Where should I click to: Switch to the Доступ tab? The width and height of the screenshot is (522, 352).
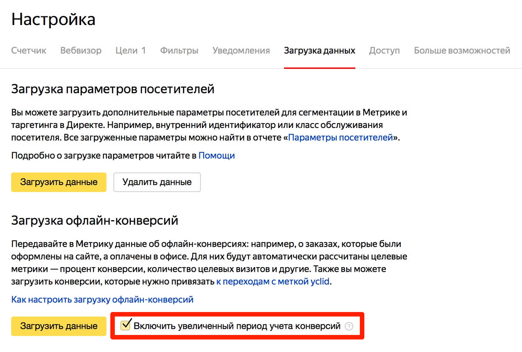point(384,50)
